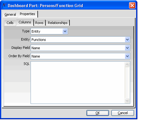163x123 pixels.
Task: Click the Order By Field box showing Name
Action: (x=80, y=56)
